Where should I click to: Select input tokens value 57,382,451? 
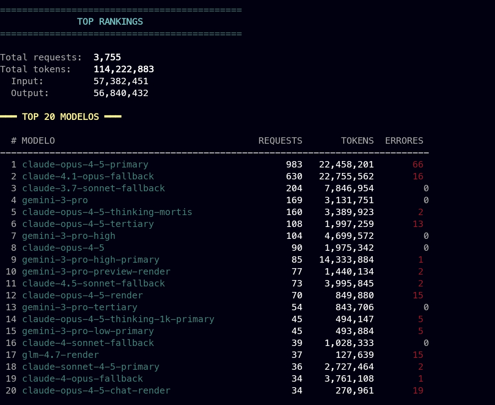click(x=121, y=81)
